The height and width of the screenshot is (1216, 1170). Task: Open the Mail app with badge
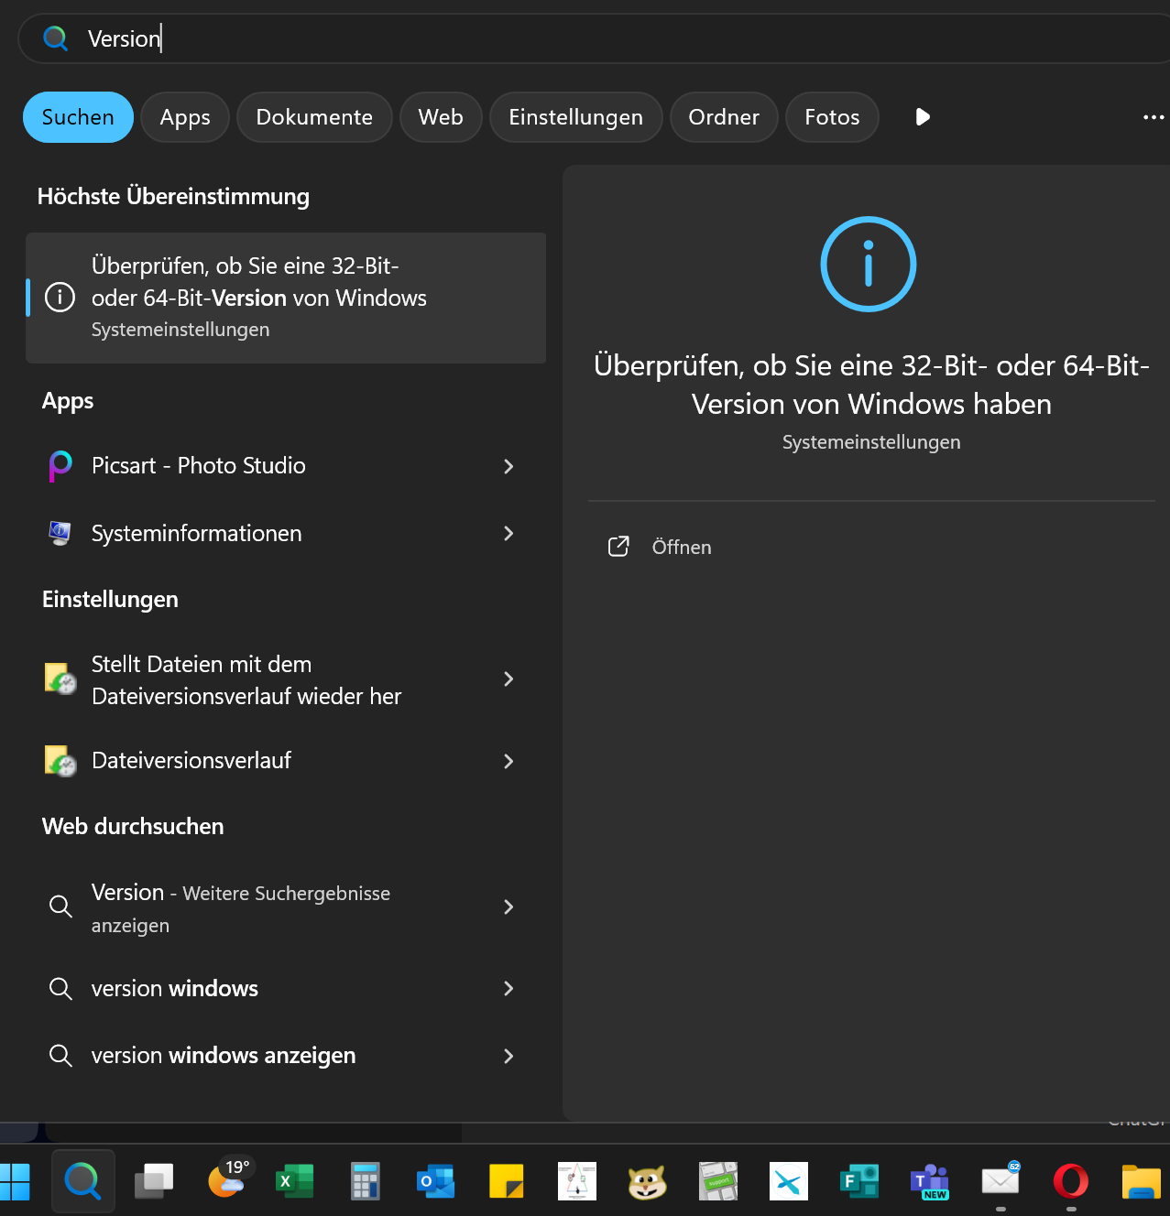pos(1001,1181)
